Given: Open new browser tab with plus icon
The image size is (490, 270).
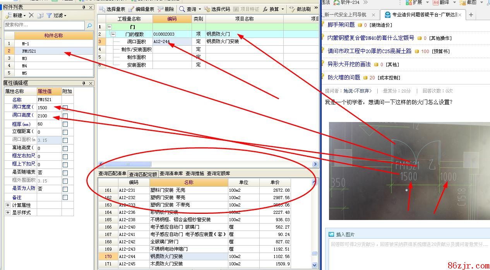Looking at the screenshot, I should click(471, 15).
